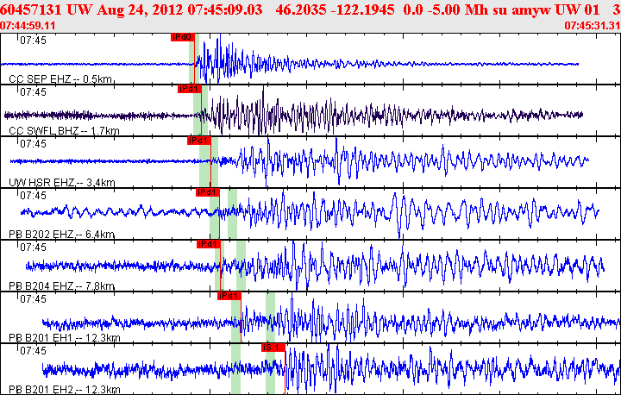Select the red pick flag on the B202 trace

(x=207, y=192)
